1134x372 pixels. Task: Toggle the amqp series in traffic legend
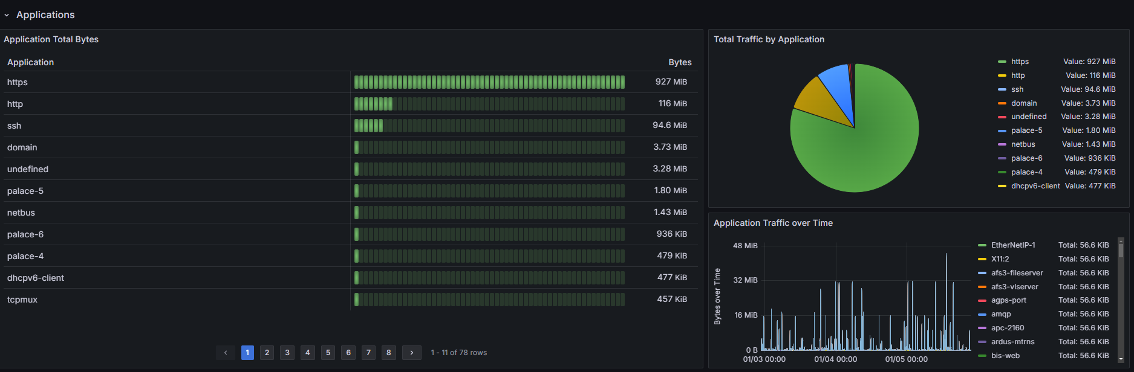pos(1001,314)
